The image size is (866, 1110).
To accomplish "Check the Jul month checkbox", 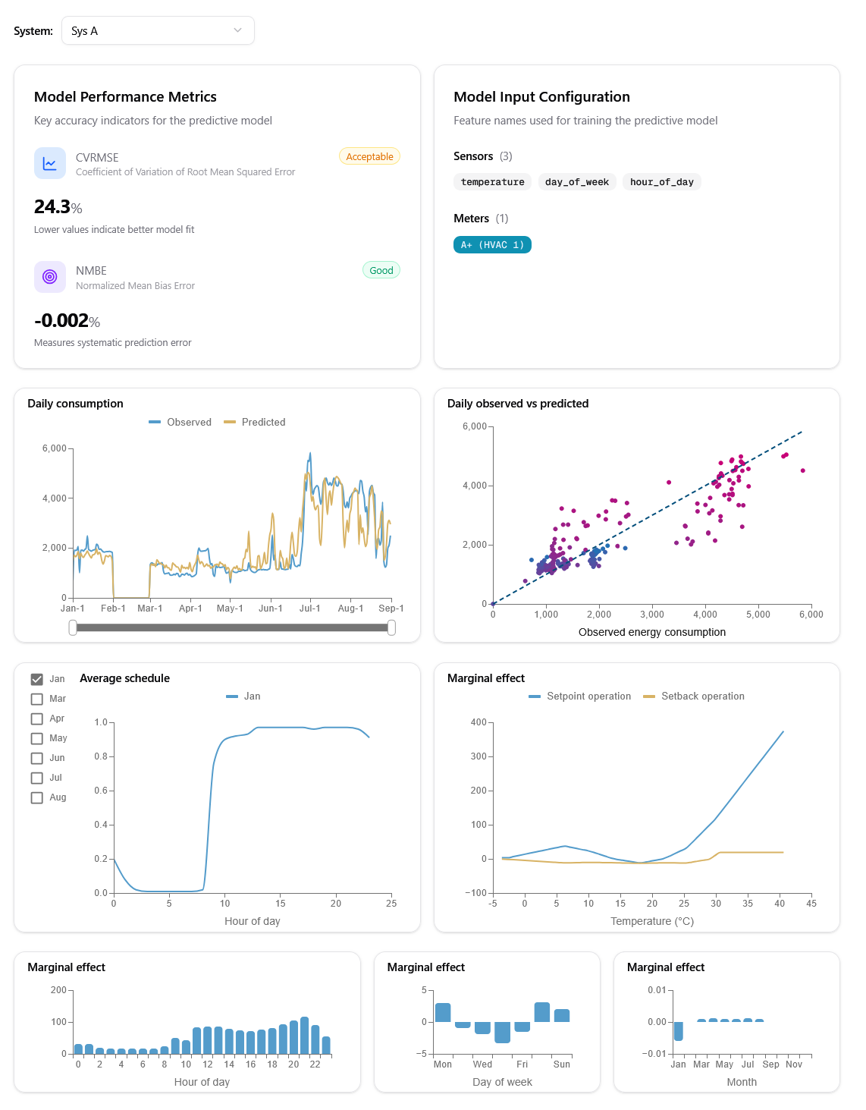I will coord(37,778).
